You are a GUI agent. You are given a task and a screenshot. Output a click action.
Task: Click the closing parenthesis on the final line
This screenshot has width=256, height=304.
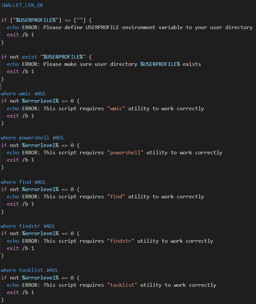(2, 300)
